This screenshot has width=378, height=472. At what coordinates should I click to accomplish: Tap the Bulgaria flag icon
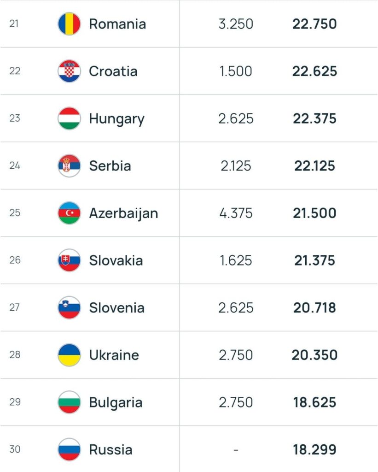click(x=69, y=402)
